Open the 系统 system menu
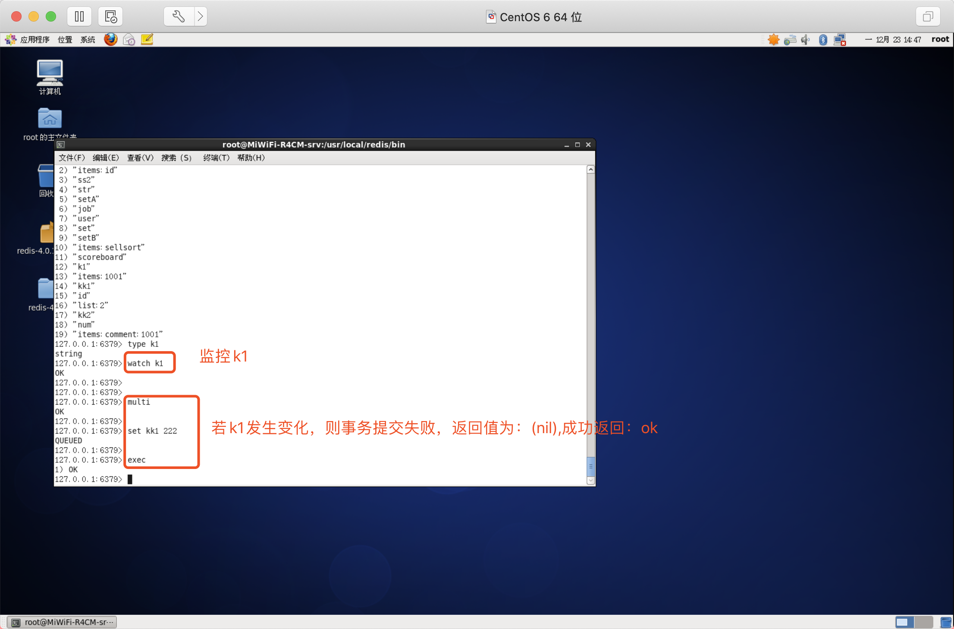The width and height of the screenshot is (954, 629). (x=88, y=40)
